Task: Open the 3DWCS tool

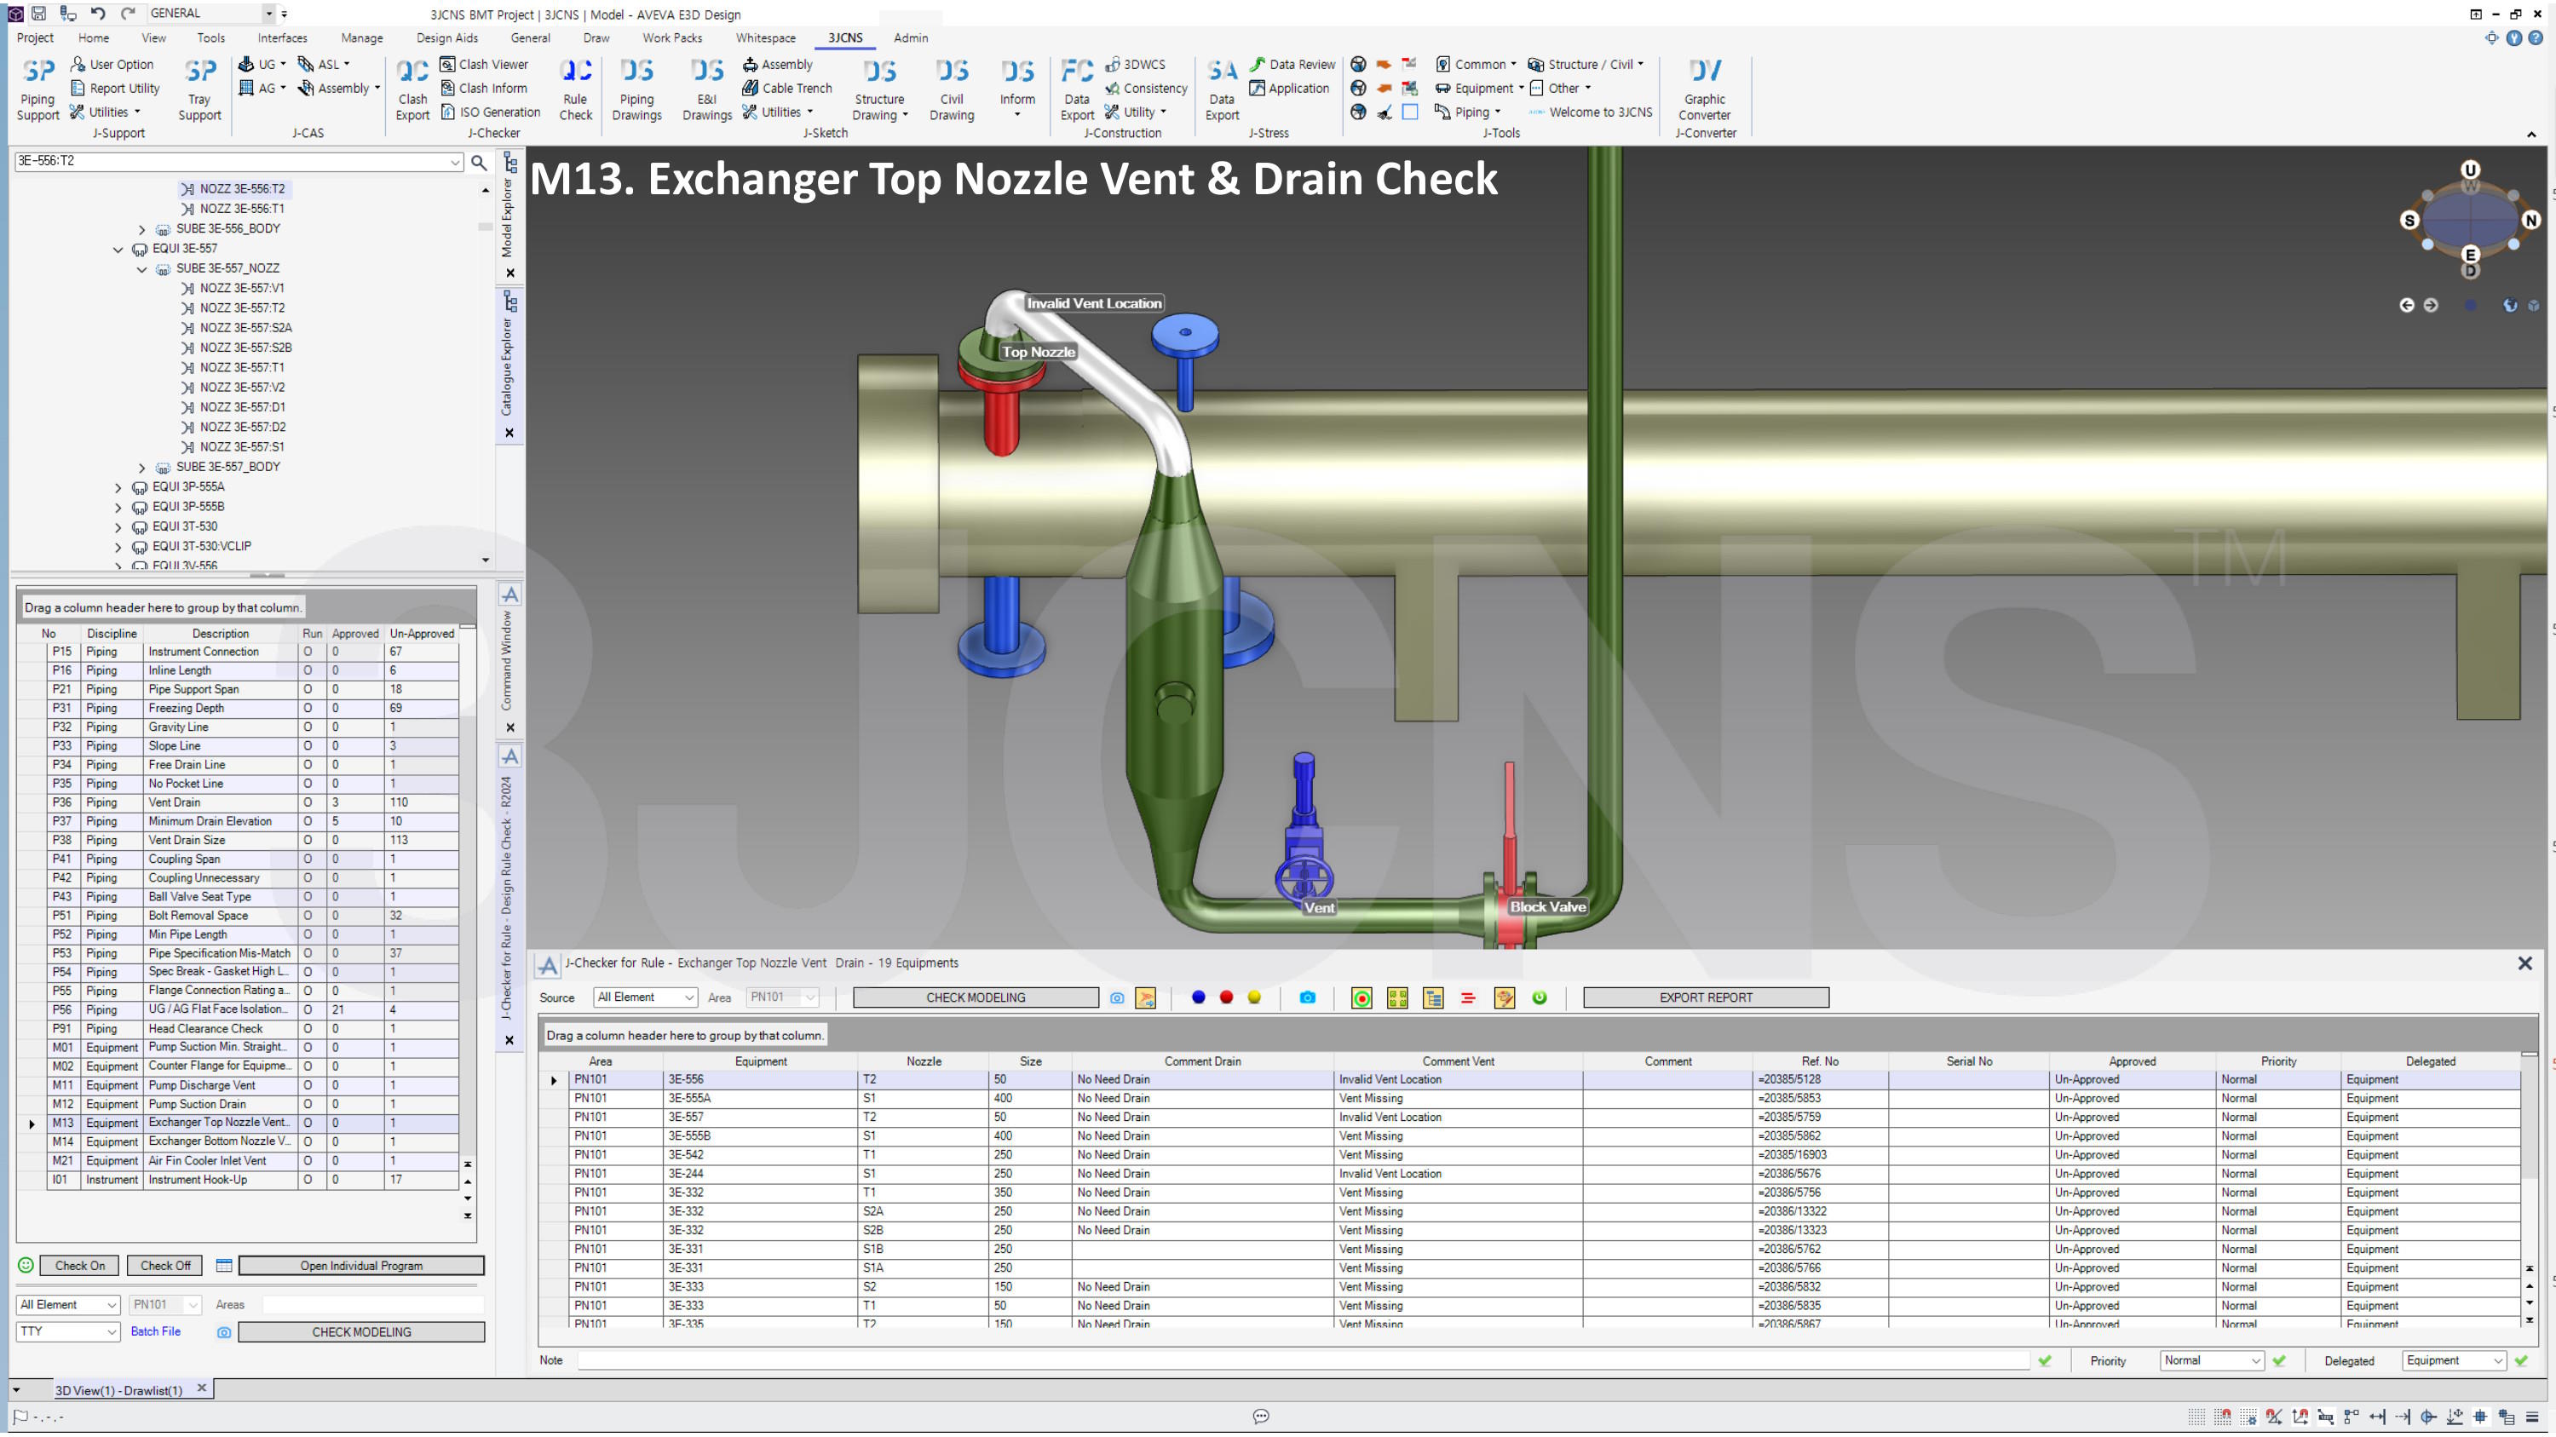Action: (1135, 65)
